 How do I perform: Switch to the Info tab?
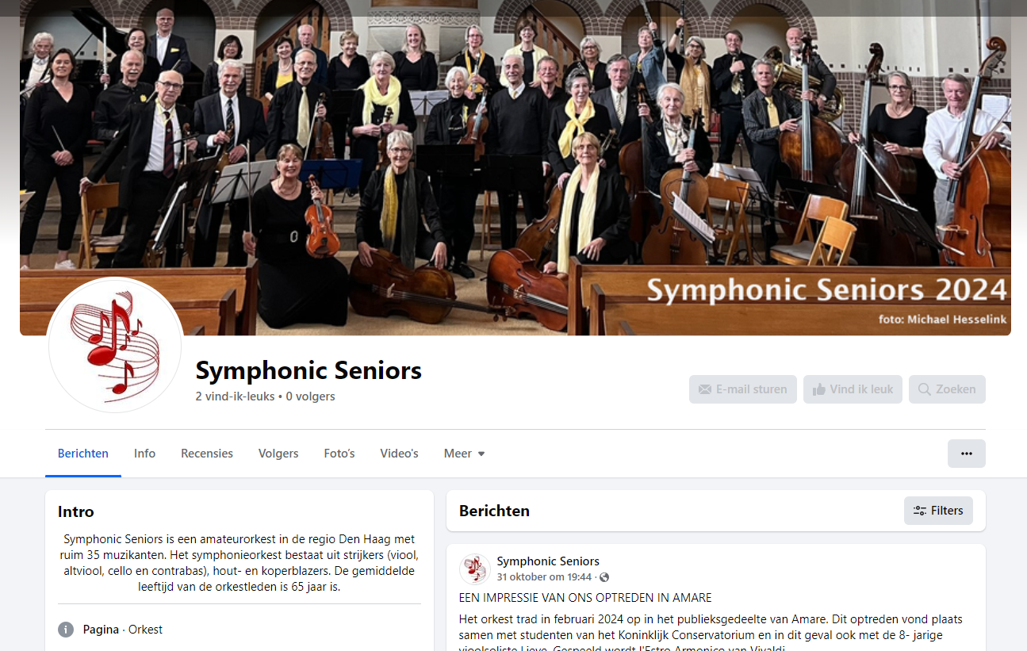coord(144,454)
